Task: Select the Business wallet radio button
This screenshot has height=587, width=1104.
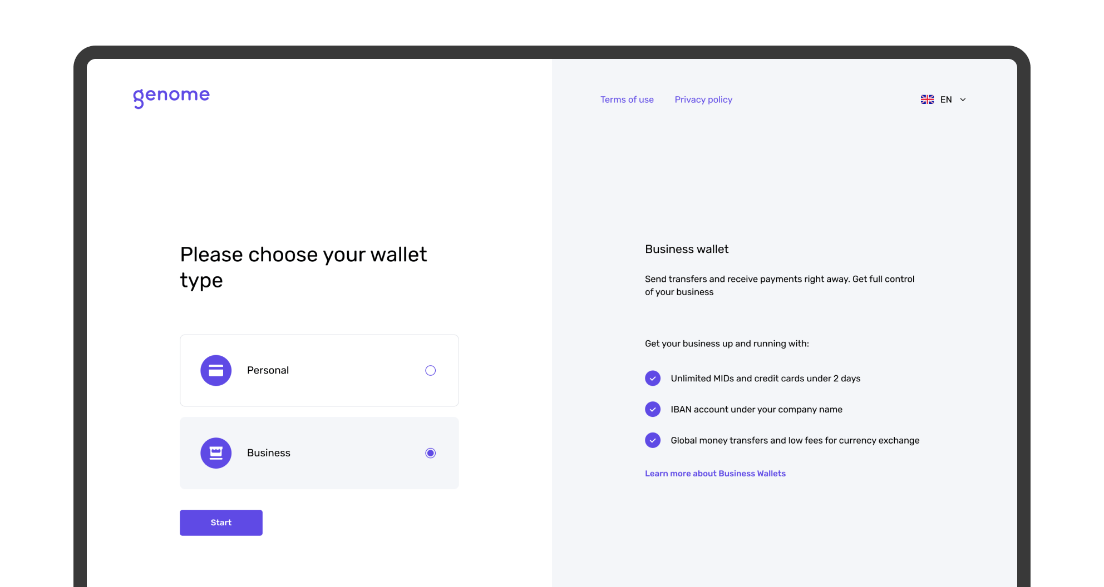Action: [430, 452]
